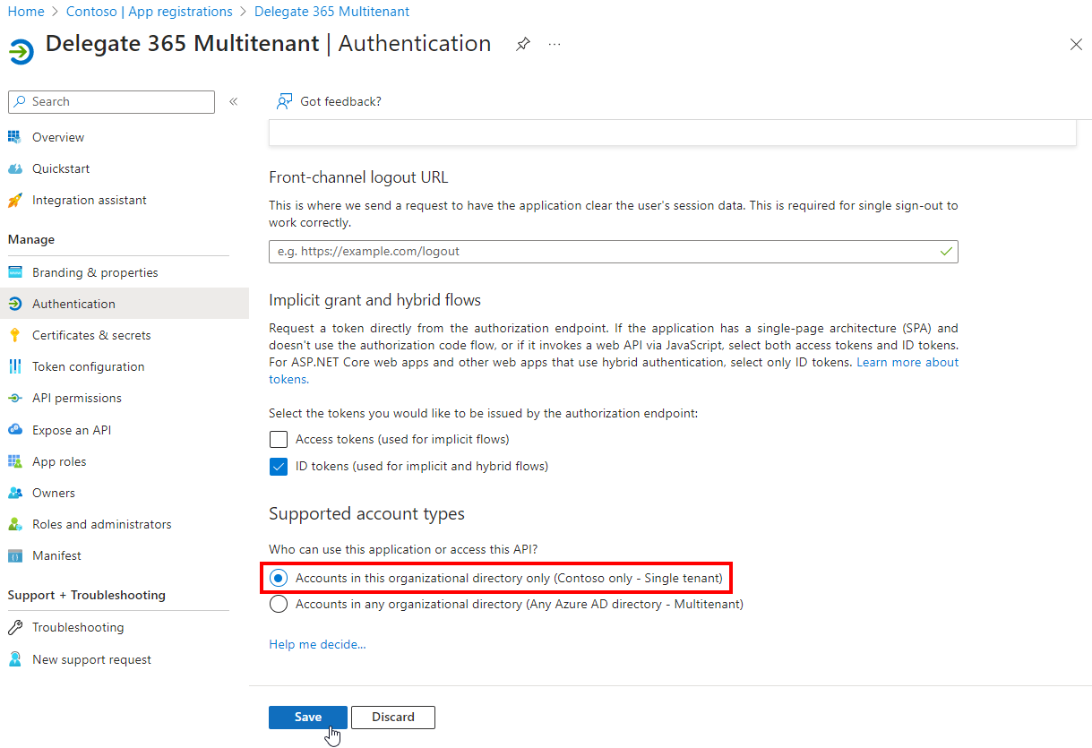
Task: Pin the Authentication blade with pin icon
Action: [x=523, y=44]
